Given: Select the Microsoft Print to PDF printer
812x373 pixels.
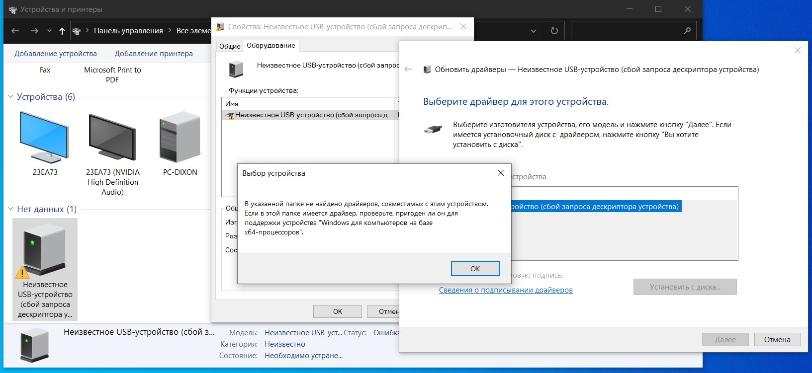Looking at the screenshot, I should (112, 75).
